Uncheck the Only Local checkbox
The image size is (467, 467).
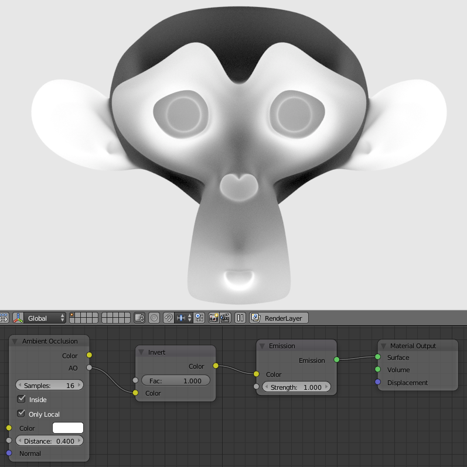click(21, 413)
